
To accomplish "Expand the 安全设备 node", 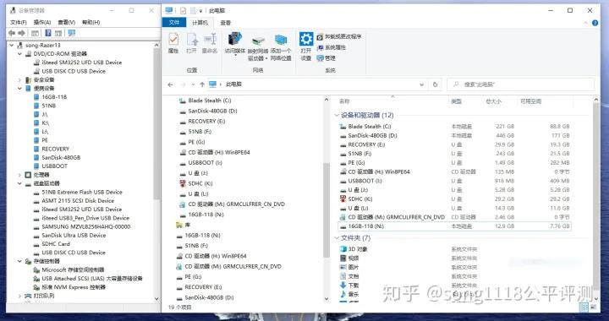I will 19,80.
